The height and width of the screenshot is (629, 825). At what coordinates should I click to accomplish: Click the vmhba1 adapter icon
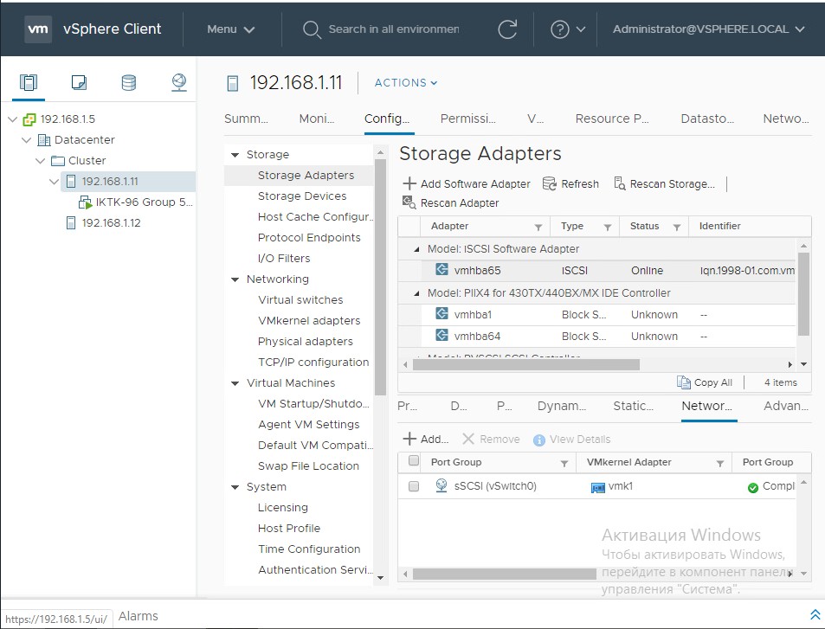click(x=442, y=313)
